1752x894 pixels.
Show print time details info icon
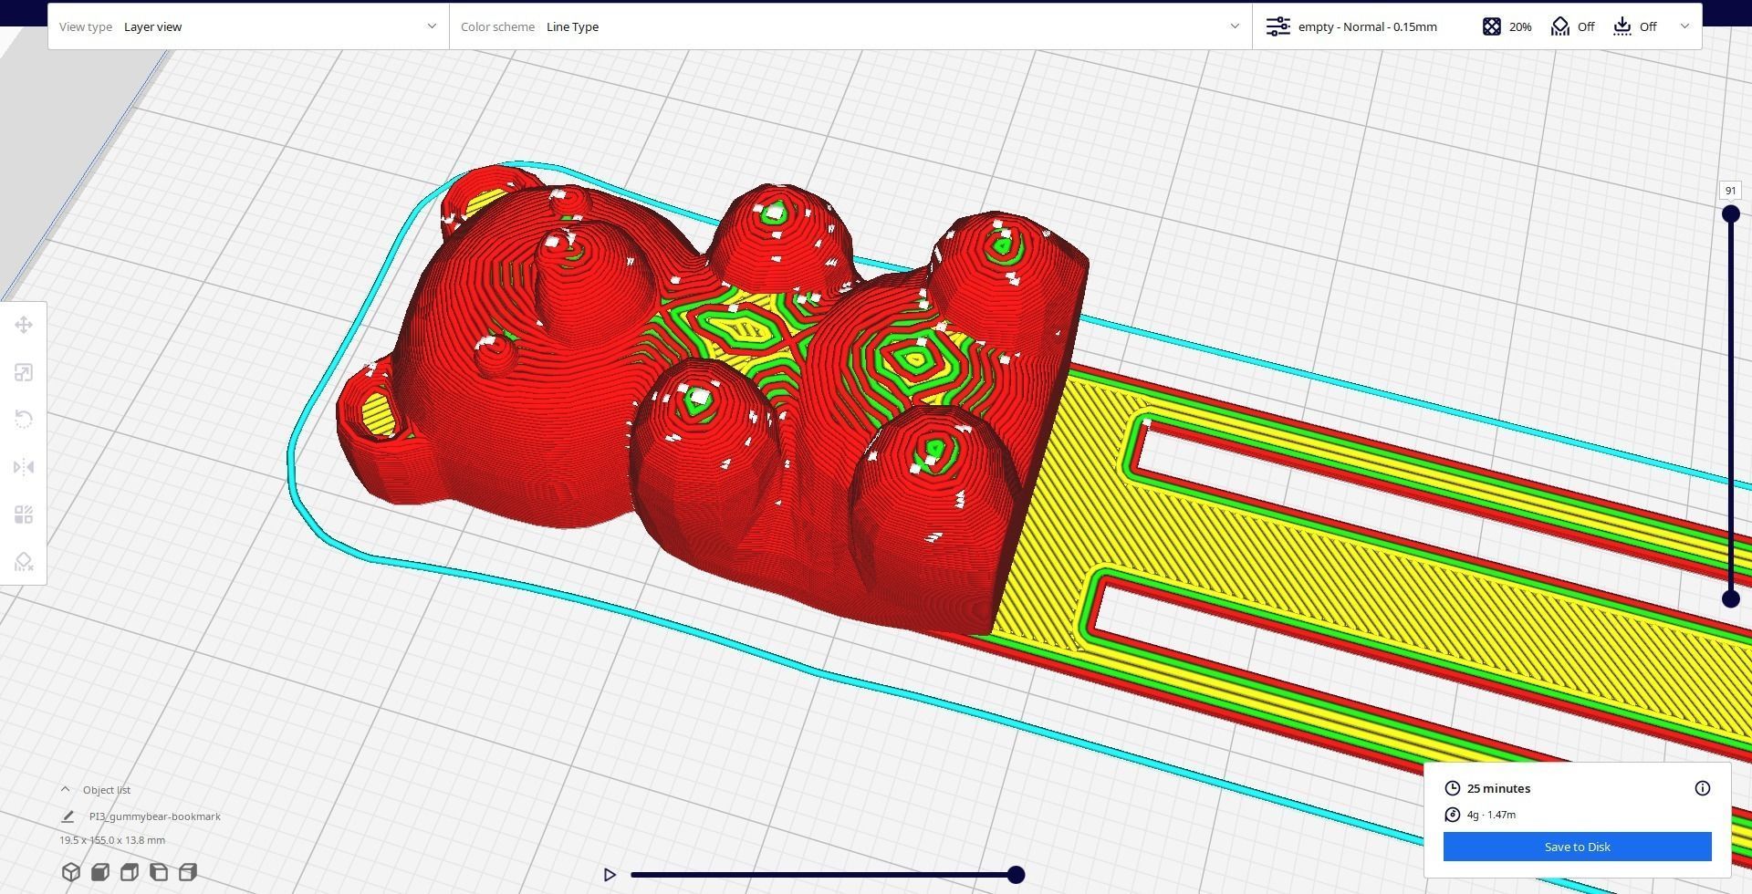point(1703,788)
